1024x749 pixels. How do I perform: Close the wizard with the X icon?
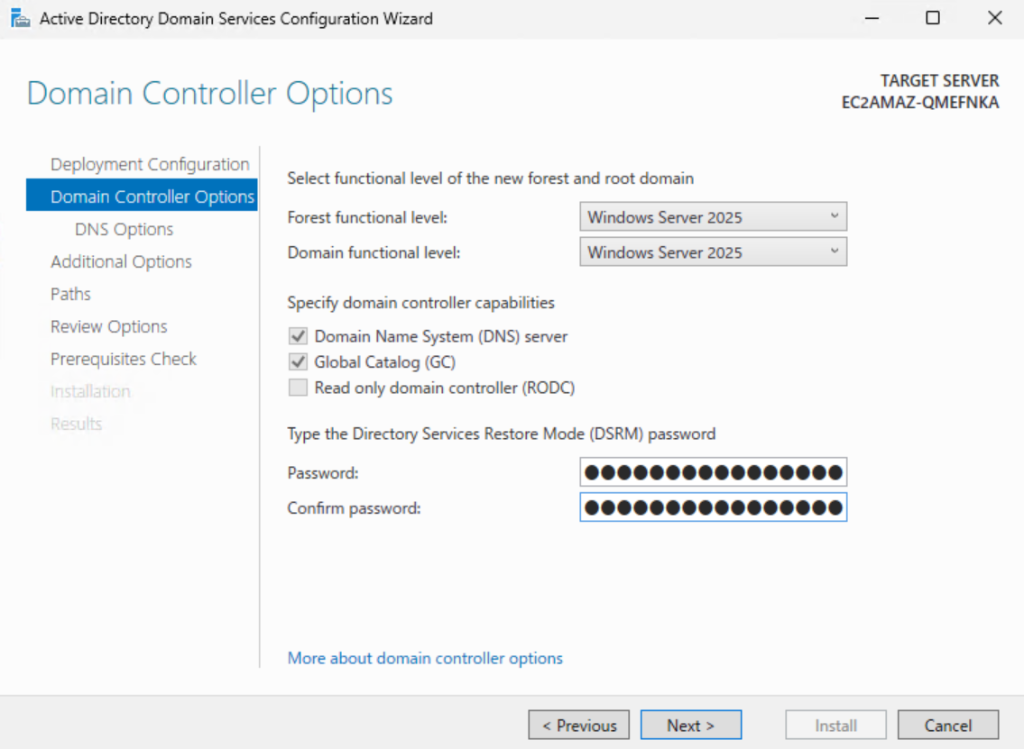point(994,18)
